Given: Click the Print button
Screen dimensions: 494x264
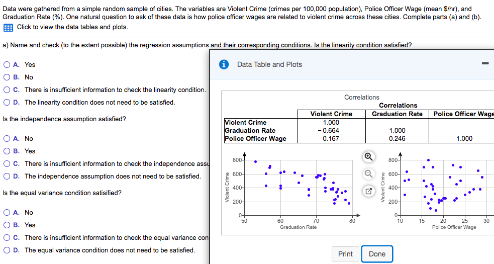Looking at the screenshot, I should [x=345, y=254].
